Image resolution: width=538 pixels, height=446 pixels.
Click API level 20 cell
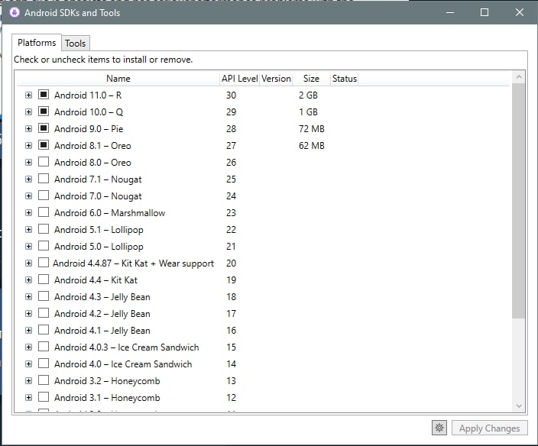[x=232, y=263]
